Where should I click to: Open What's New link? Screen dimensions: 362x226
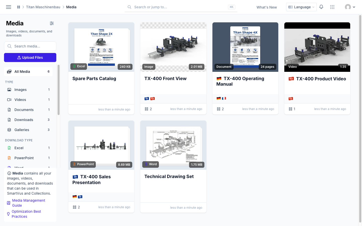coord(267,7)
